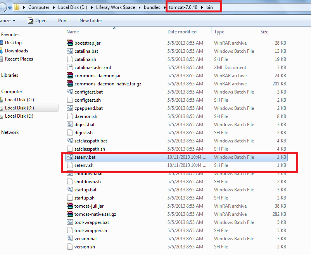Click the folder icon in address bar

click(x=17, y=7)
